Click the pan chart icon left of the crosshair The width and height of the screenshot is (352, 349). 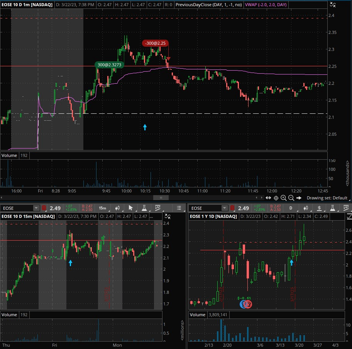[x=268, y=198]
